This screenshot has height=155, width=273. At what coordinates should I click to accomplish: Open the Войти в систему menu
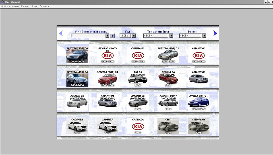coord(10,6)
